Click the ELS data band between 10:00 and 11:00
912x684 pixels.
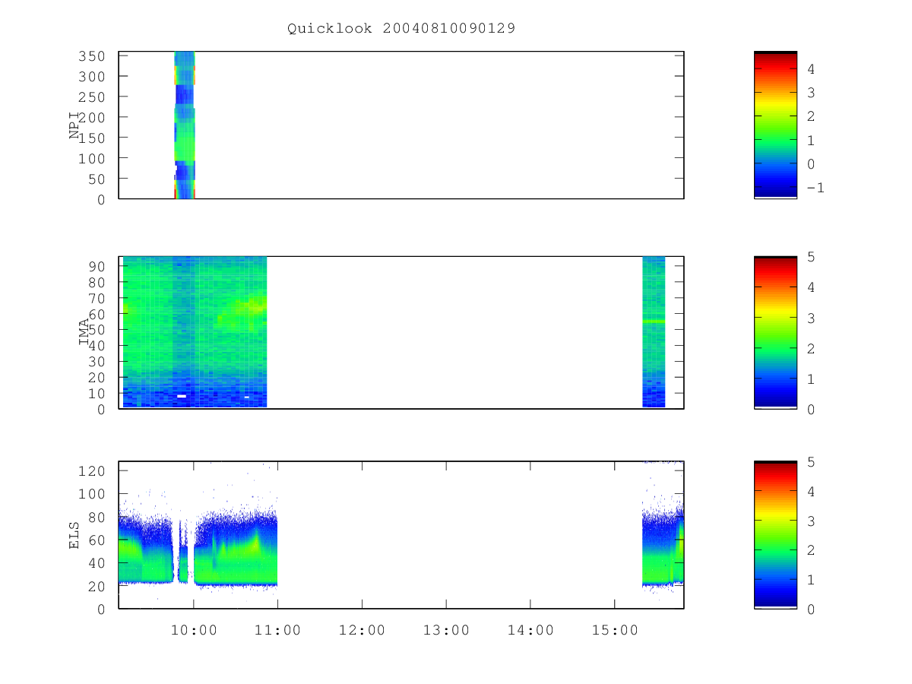click(x=236, y=549)
